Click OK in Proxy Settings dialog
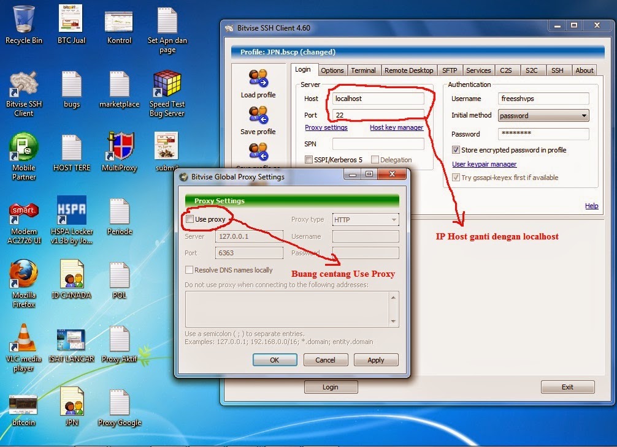The image size is (617, 447). (x=275, y=360)
